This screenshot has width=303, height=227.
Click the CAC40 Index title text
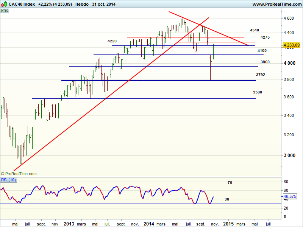click(x=22, y=5)
